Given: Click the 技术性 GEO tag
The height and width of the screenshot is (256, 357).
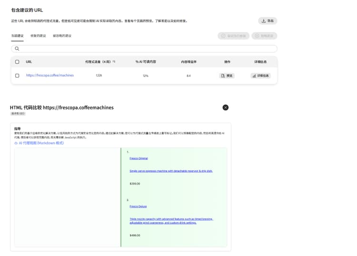Looking at the screenshot, I should tap(18, 114).
